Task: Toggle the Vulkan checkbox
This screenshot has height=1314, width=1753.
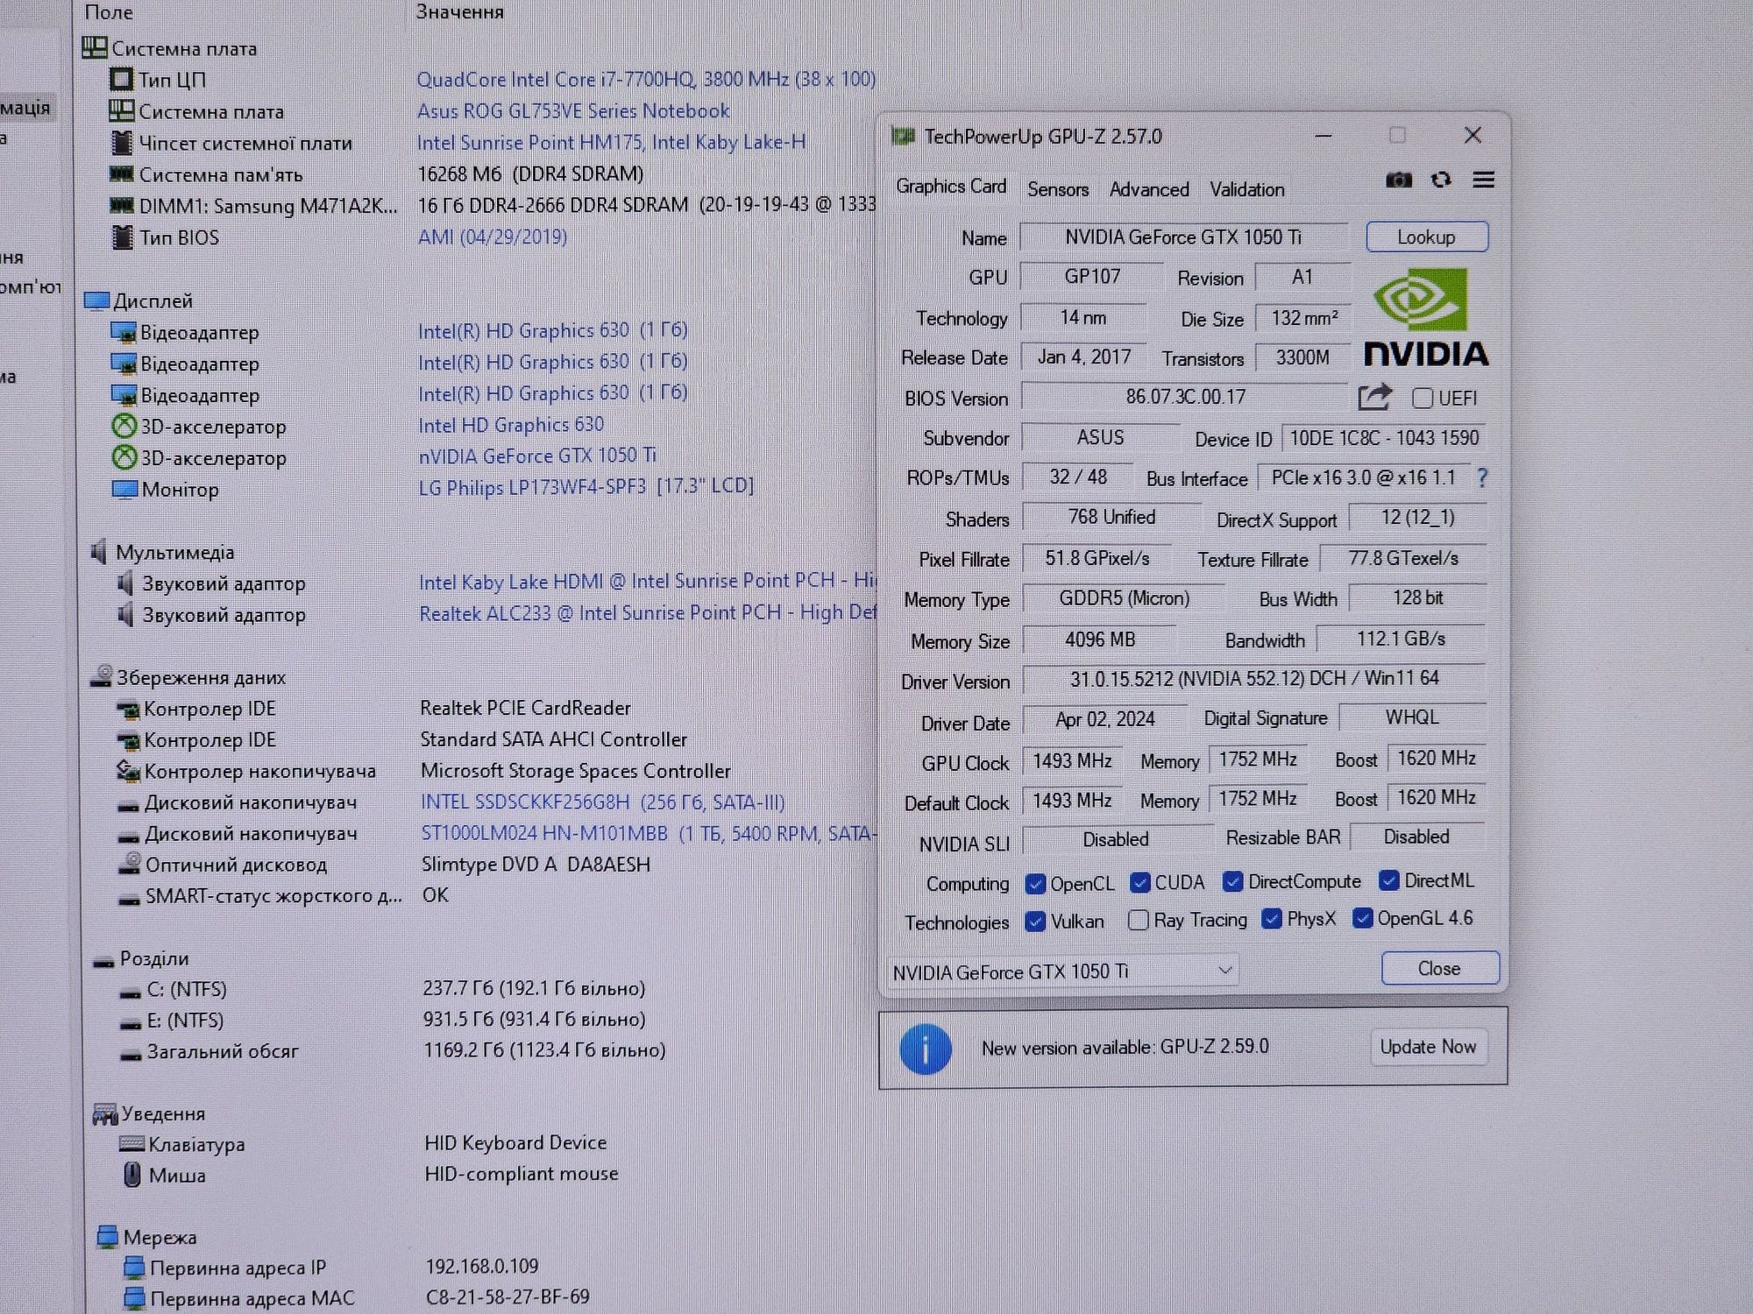Action: tap(1035, 922)
